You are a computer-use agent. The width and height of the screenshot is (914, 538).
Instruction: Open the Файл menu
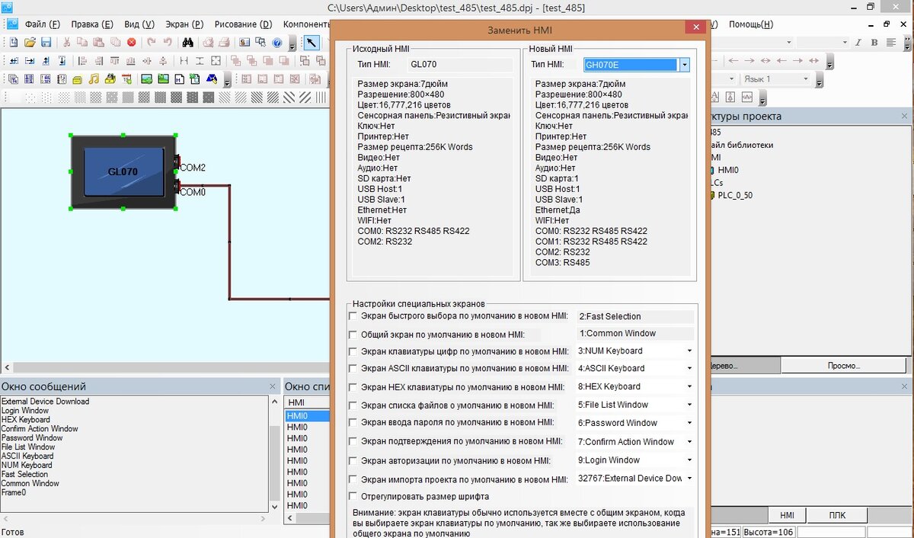[x=43, y=24]
